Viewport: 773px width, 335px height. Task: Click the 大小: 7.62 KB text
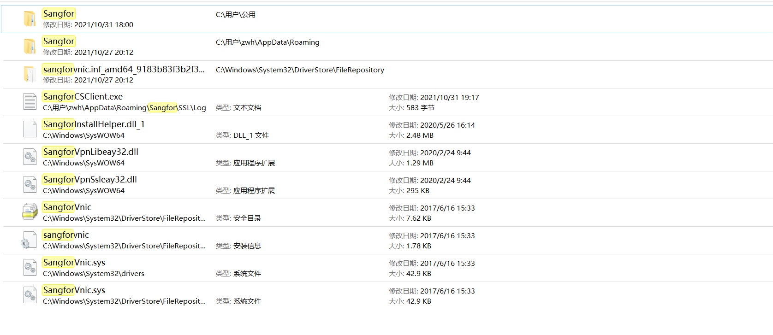coord(410,218)
